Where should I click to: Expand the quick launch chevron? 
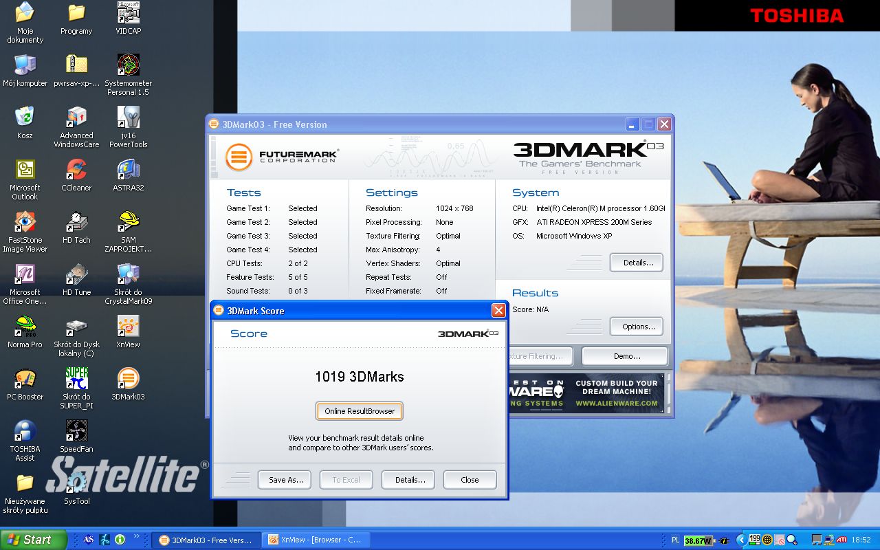click(136, 537)
